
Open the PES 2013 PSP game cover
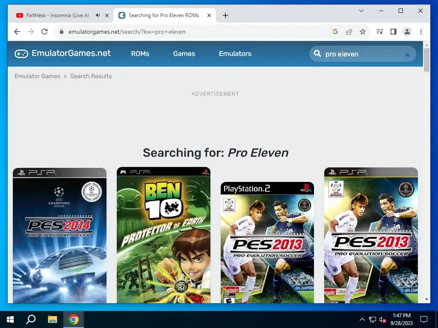tap(371, 235)
